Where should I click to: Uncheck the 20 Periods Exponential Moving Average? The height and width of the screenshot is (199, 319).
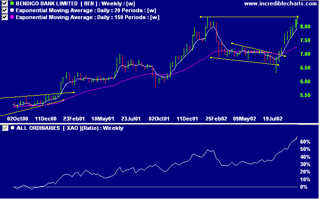point(4,10)
